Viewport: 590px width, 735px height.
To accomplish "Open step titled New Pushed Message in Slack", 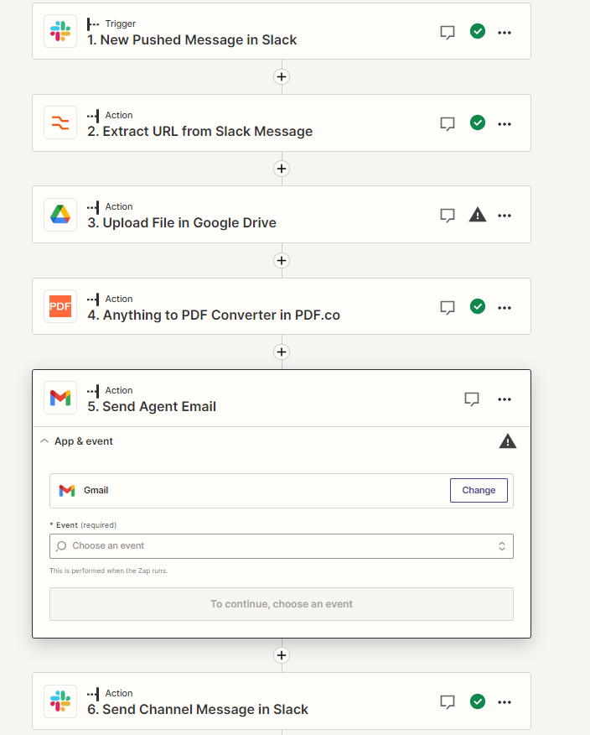I will click(192, 39).
